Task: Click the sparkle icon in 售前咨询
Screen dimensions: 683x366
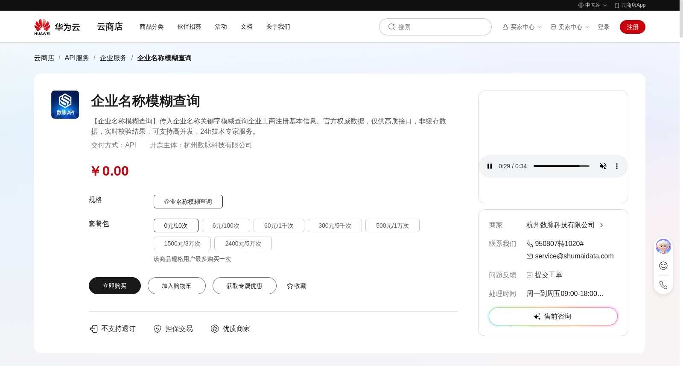Action: (537, 316)
